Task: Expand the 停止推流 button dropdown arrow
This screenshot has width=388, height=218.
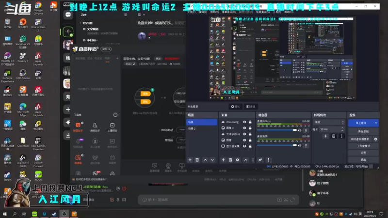Action: pos(376,123)
